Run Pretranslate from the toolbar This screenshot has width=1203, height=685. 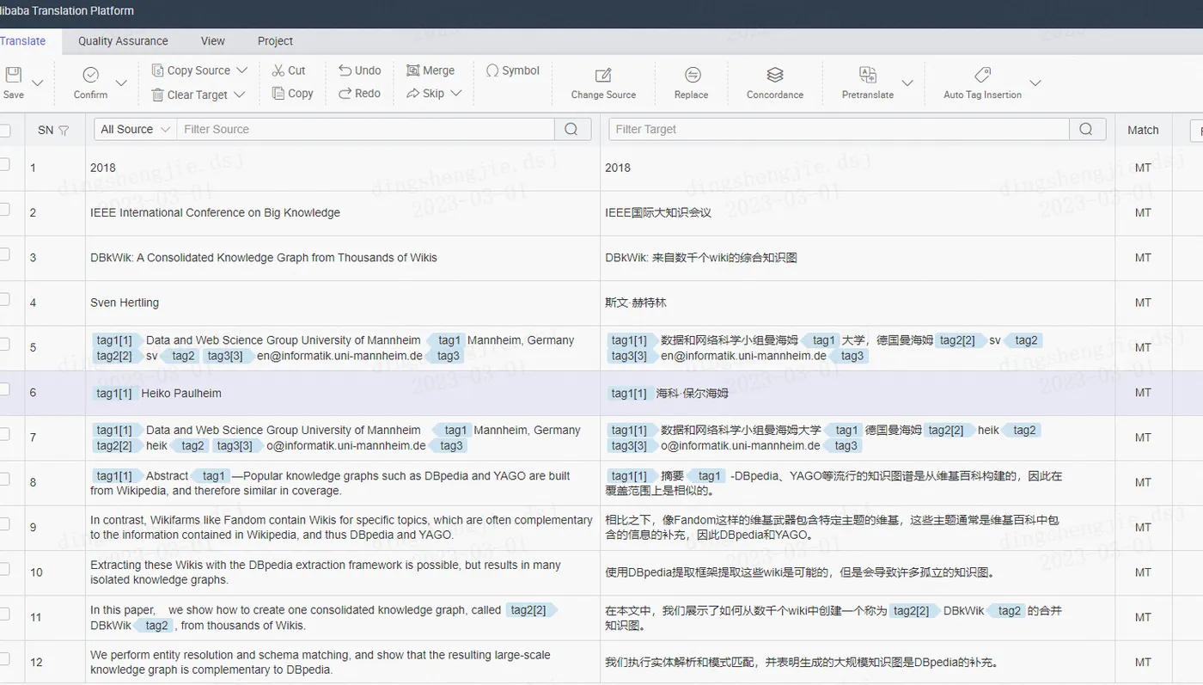[x=868, y=83]
